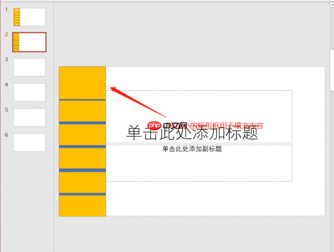
Task: Open blank slide 5 thumbnail
Action: [x=29, y=117]
